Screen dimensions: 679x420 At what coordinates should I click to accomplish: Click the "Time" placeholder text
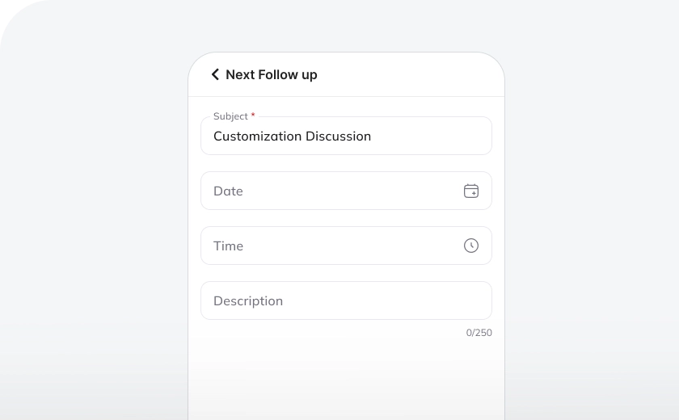click(x=228, y=246)
